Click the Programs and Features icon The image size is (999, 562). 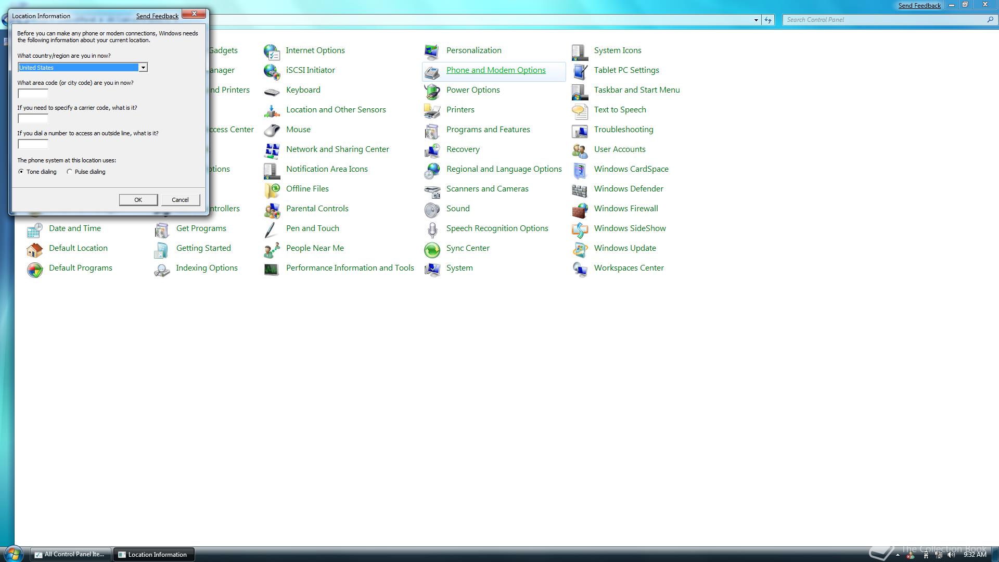pyautogui.click(x=432, y=131)
